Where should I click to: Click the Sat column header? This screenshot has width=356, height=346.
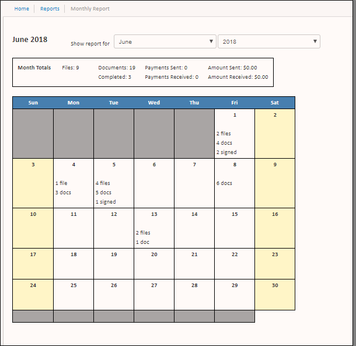275,103
